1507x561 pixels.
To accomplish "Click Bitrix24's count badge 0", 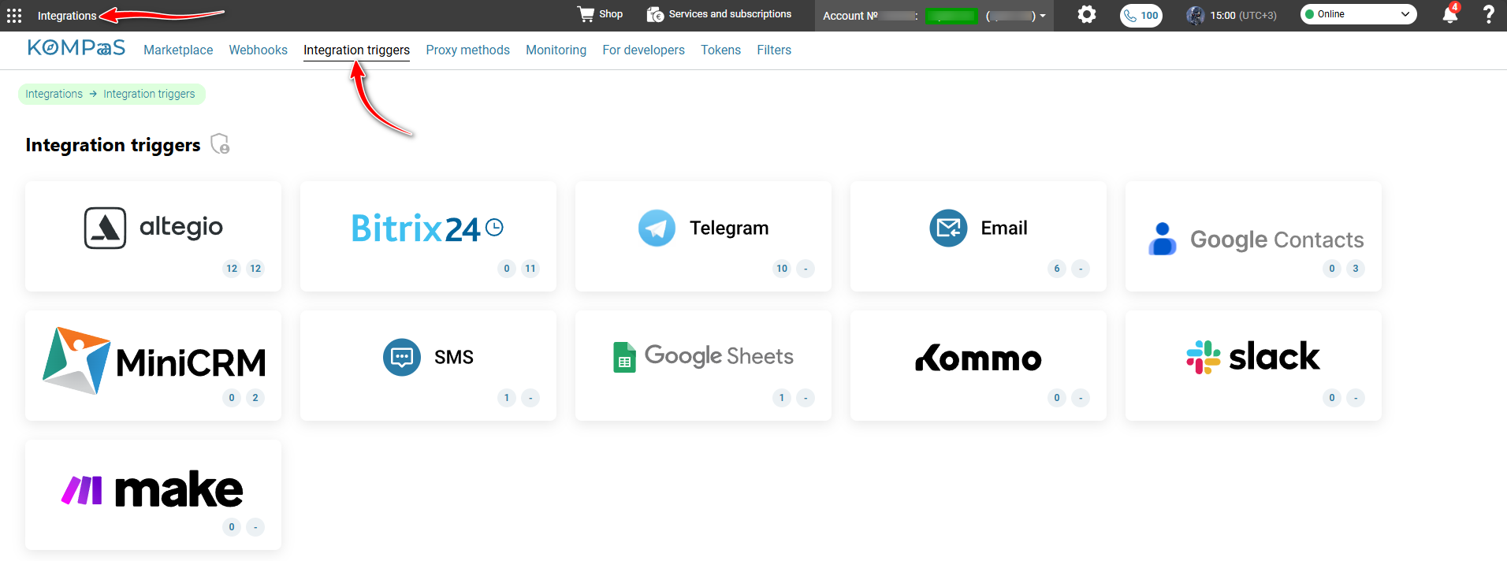I will pos(507,269).
